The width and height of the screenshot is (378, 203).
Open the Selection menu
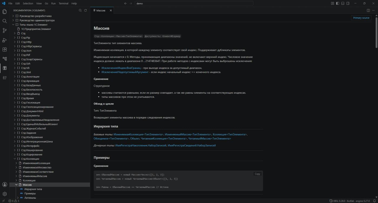(x=28, y=4)
